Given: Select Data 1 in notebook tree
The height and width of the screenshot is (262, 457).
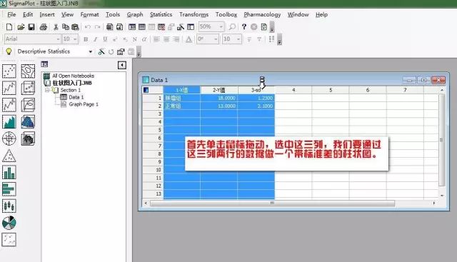Looking at the screenshot, I should 76,97.
